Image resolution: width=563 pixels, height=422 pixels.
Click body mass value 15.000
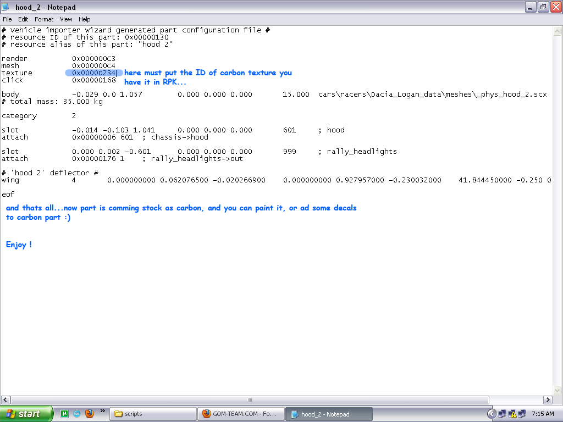point(296,95)
